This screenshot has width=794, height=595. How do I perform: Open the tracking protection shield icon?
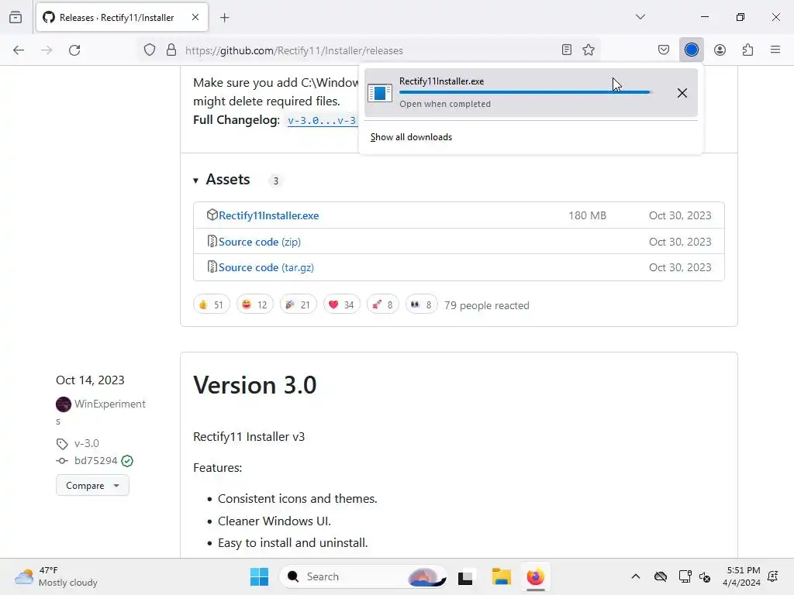point(150,50)
